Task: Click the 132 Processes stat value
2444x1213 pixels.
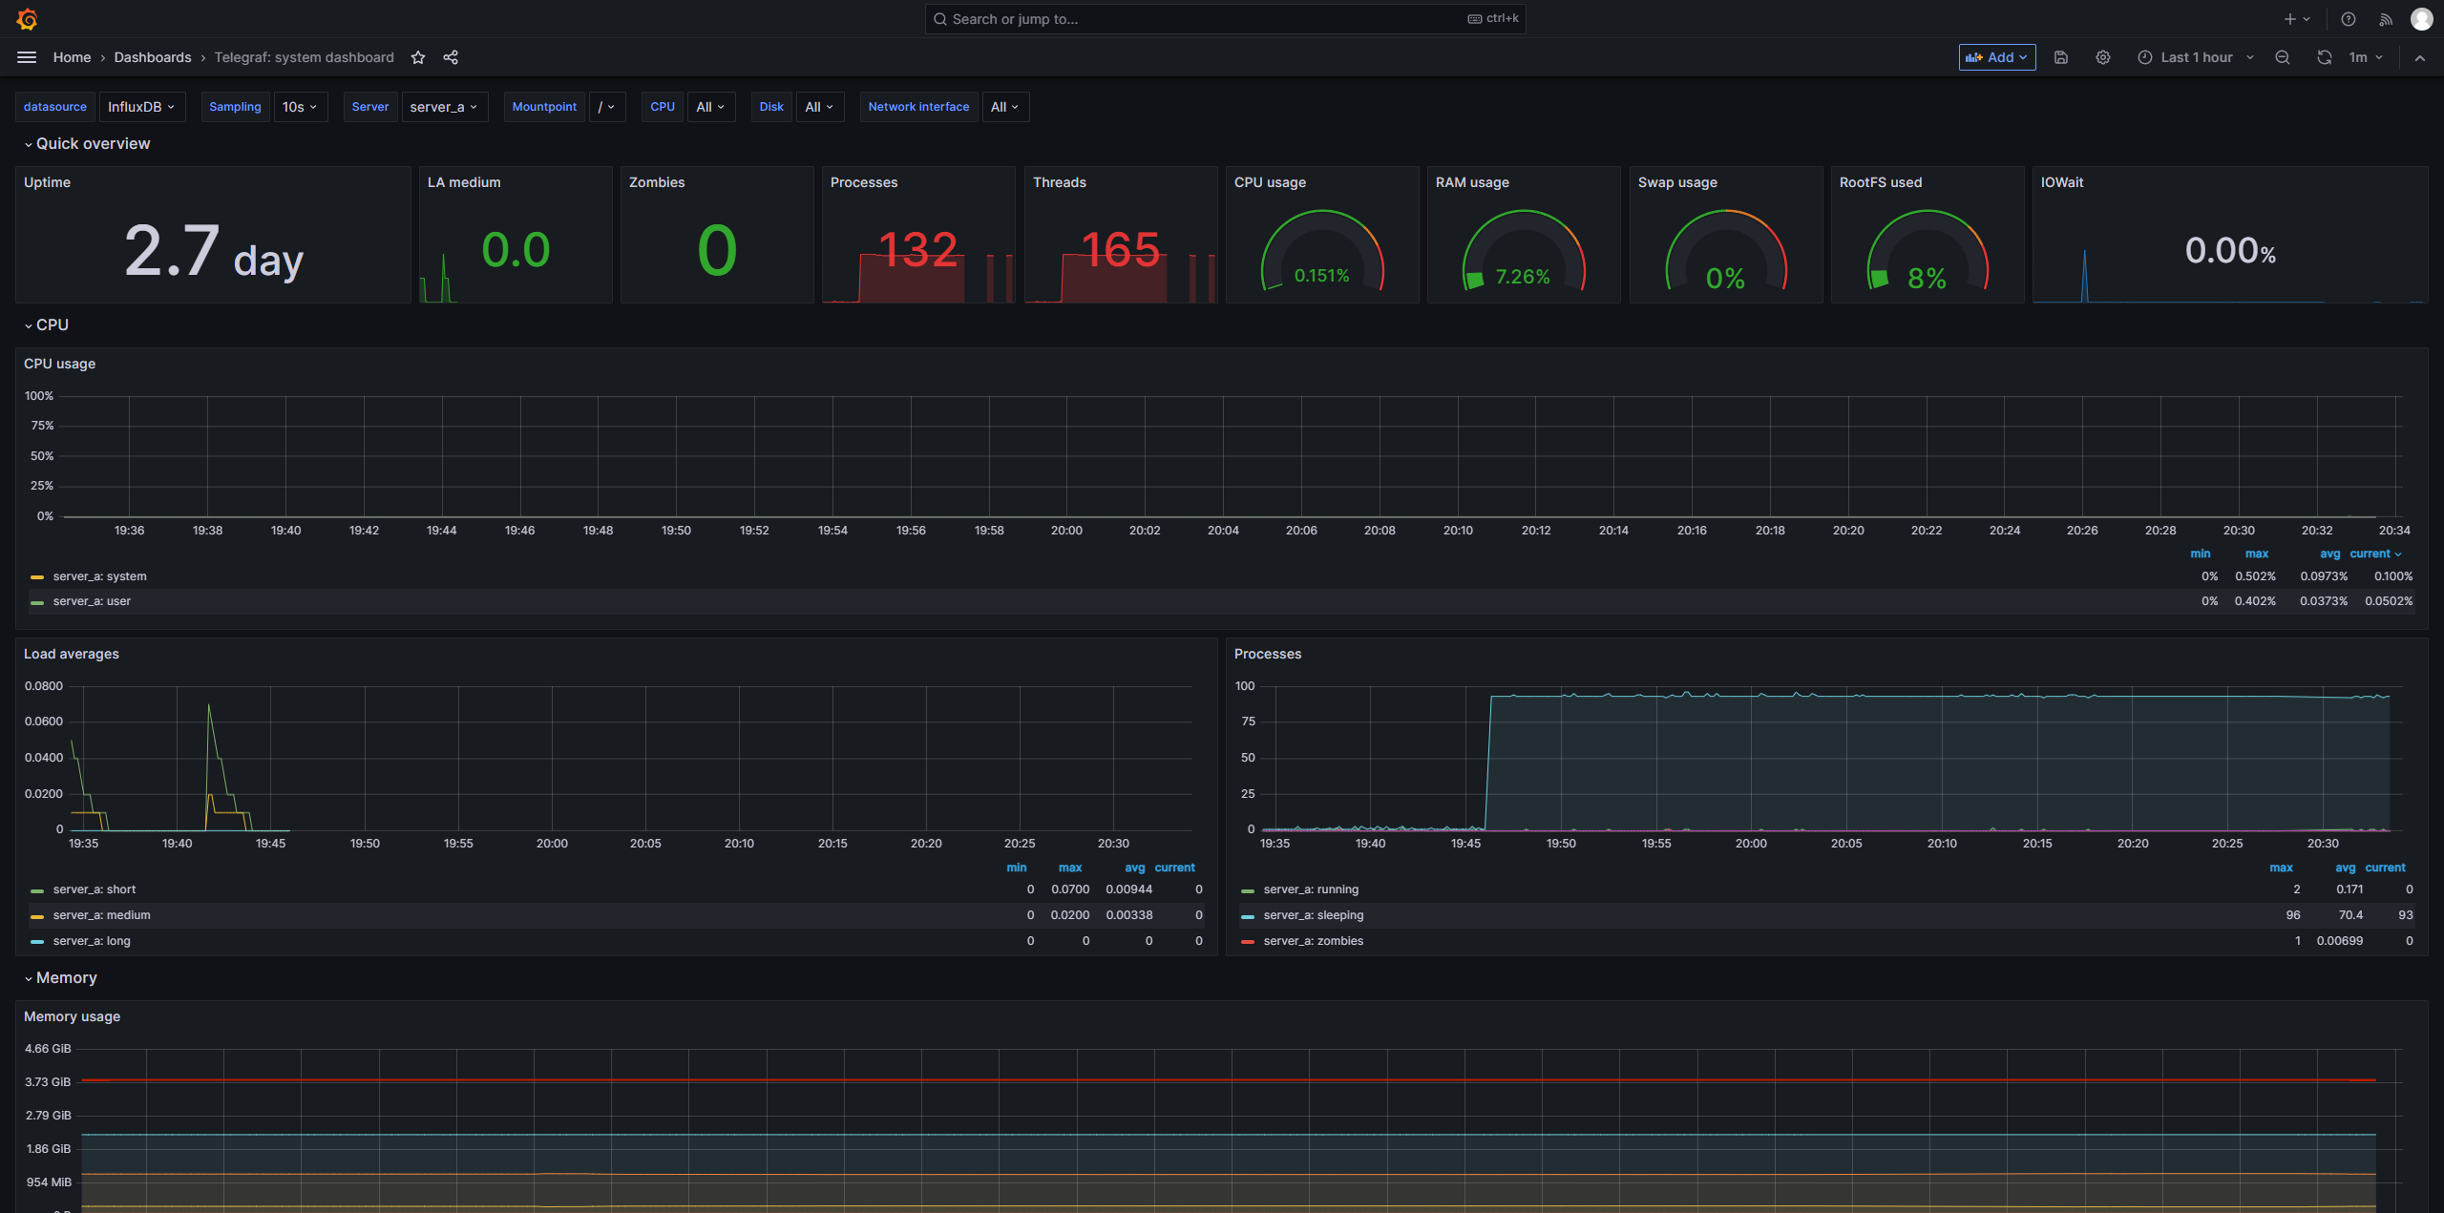Action: point(918,250)
